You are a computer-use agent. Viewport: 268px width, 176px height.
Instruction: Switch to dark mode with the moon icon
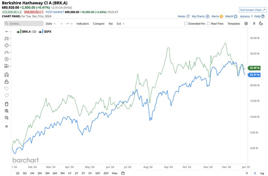pos(262,23)
